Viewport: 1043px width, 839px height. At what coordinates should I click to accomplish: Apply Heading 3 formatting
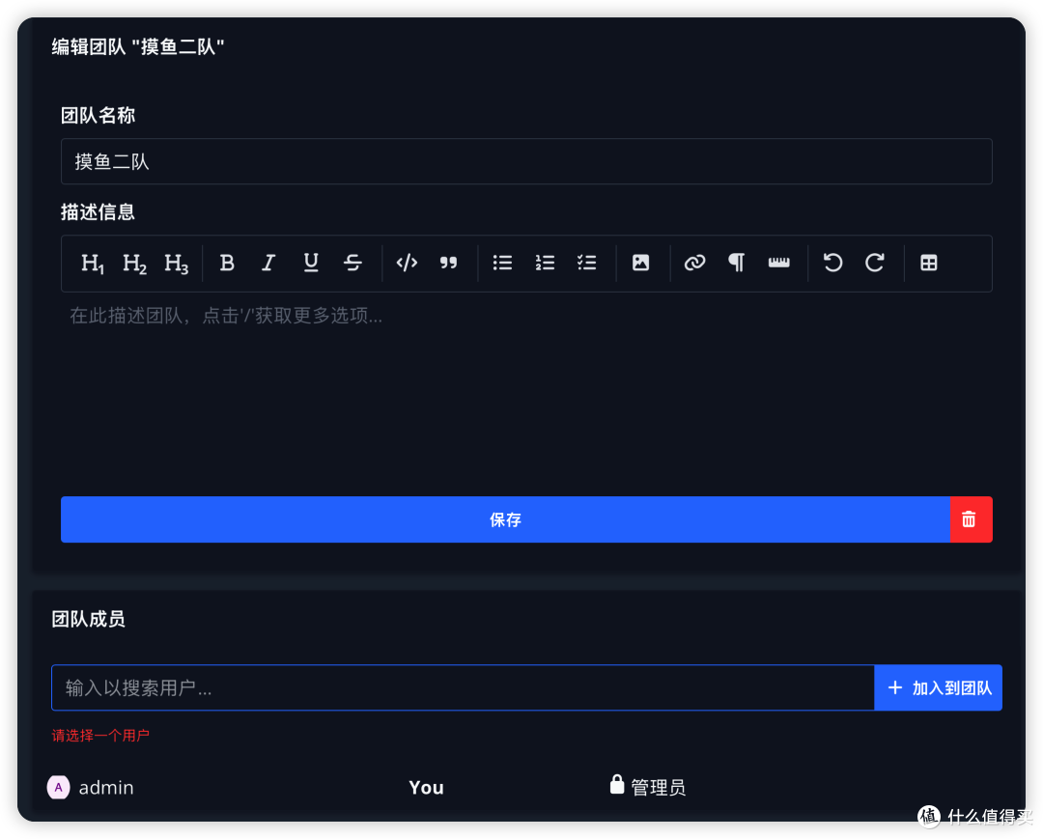pyautogui.click(x=177, y=264)
